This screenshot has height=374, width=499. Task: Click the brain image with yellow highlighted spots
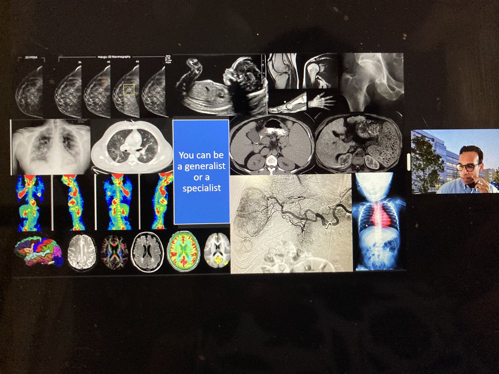(x=217, y=250)
